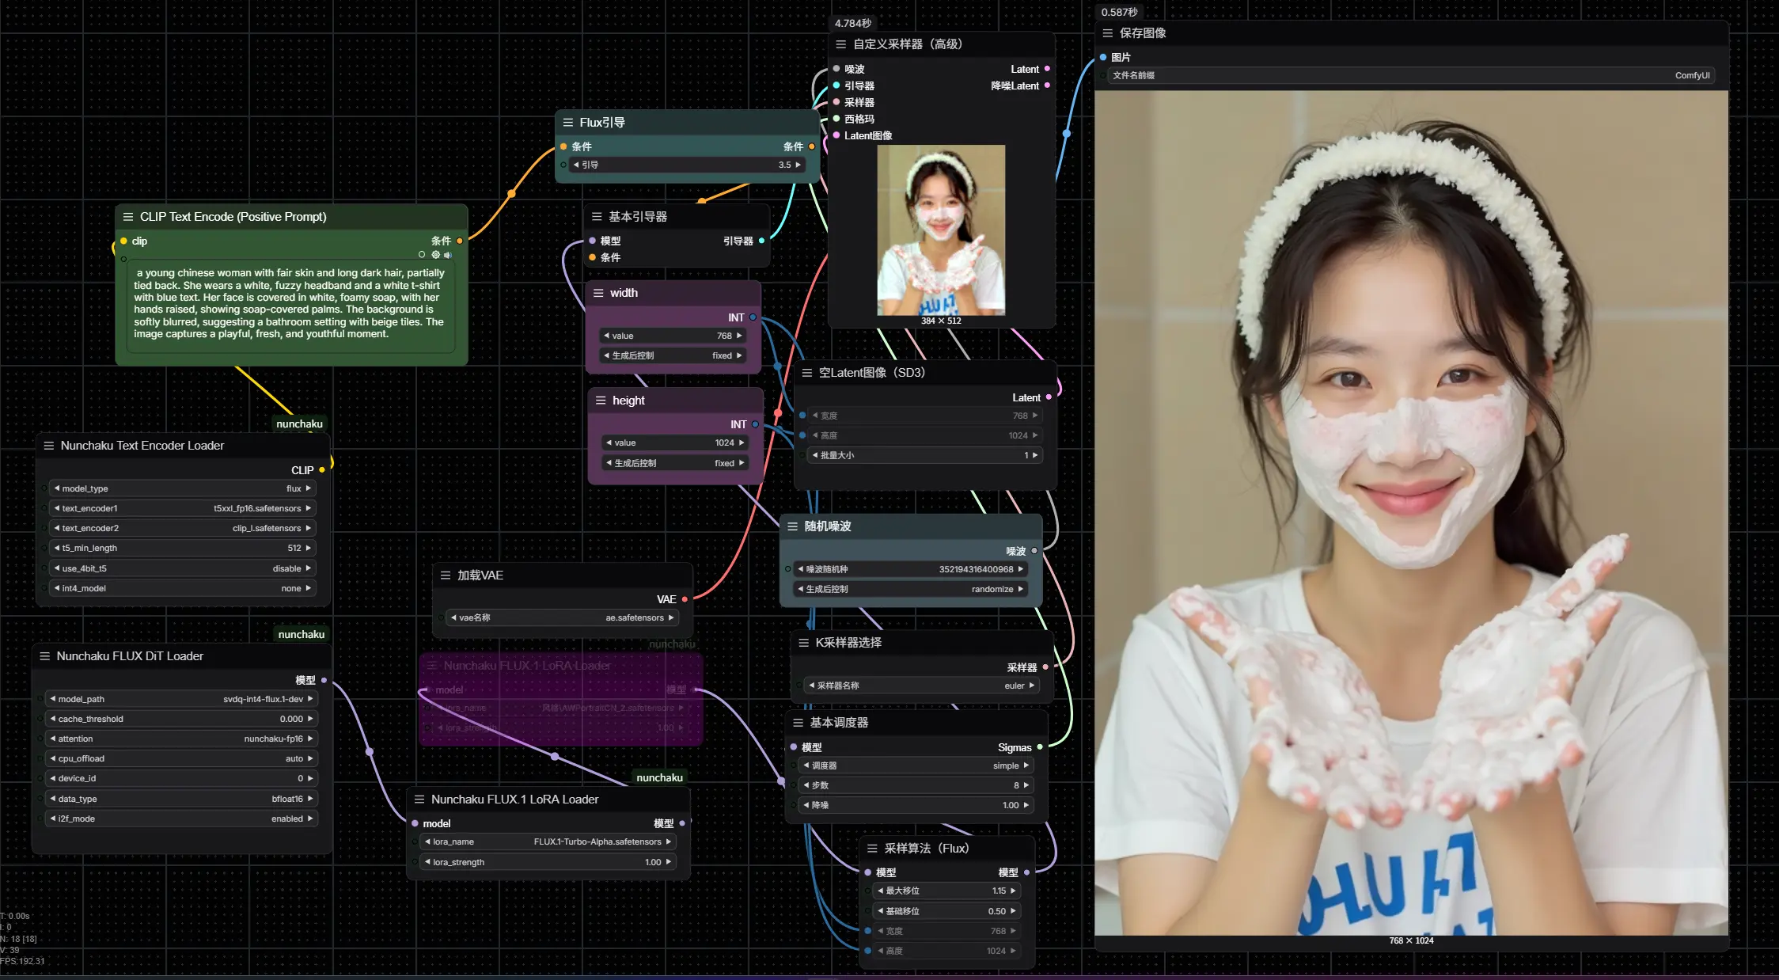Toggle i2f_mode enabled setting
This screenshot has width=1779, height=980.
pyautogui.click(x=181, y=819)
